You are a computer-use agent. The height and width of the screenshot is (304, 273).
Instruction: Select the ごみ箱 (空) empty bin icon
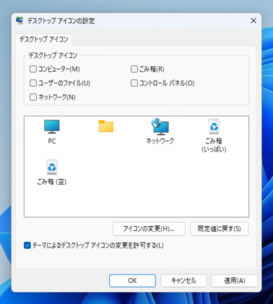point(52,167)
